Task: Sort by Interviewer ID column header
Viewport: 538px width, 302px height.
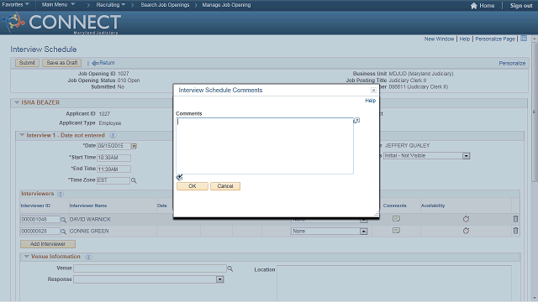Action: pyautogui.click(x=35, y=206)
